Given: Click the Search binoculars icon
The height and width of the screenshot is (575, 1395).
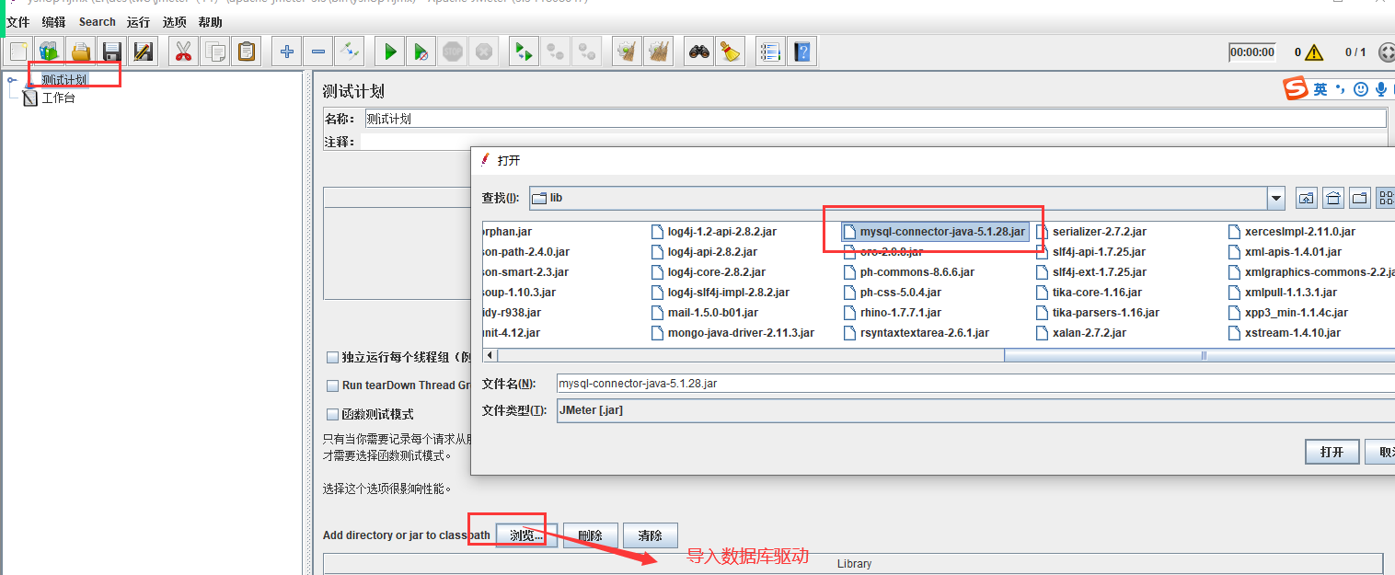Looking at the screenshot, I should [x=699, y=52].
